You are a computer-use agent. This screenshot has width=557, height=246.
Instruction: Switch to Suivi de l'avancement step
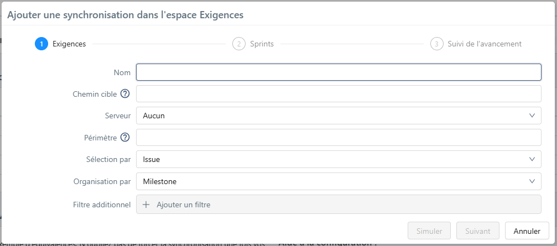(x=484, y=44)
